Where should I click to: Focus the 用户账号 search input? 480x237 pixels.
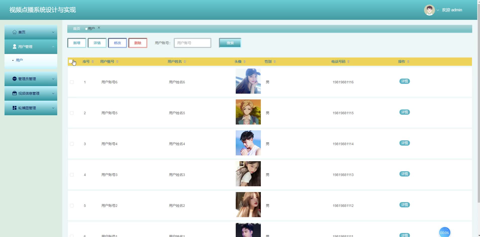[x=193, y=43]
